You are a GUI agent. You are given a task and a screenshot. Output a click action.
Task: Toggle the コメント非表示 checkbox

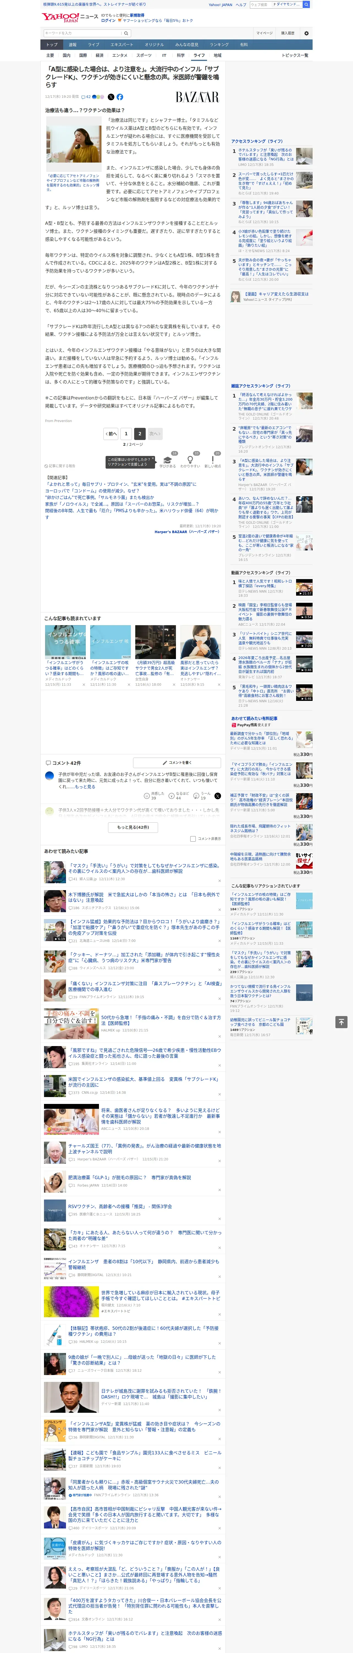193,839
